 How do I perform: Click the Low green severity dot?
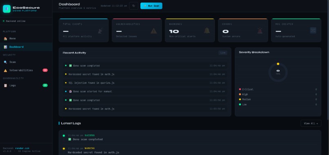(240, 104)
